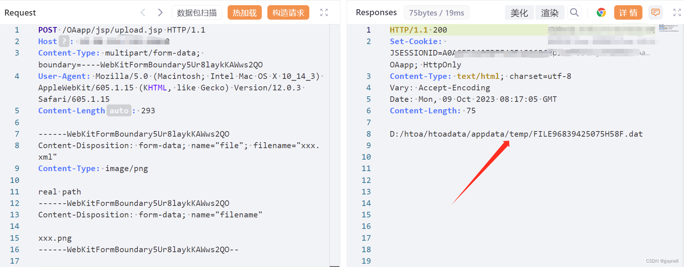The image size is (684, 267).
Task: Click the question mark badge next to Host
Action: pyautogui.click(x=64, y=41)
